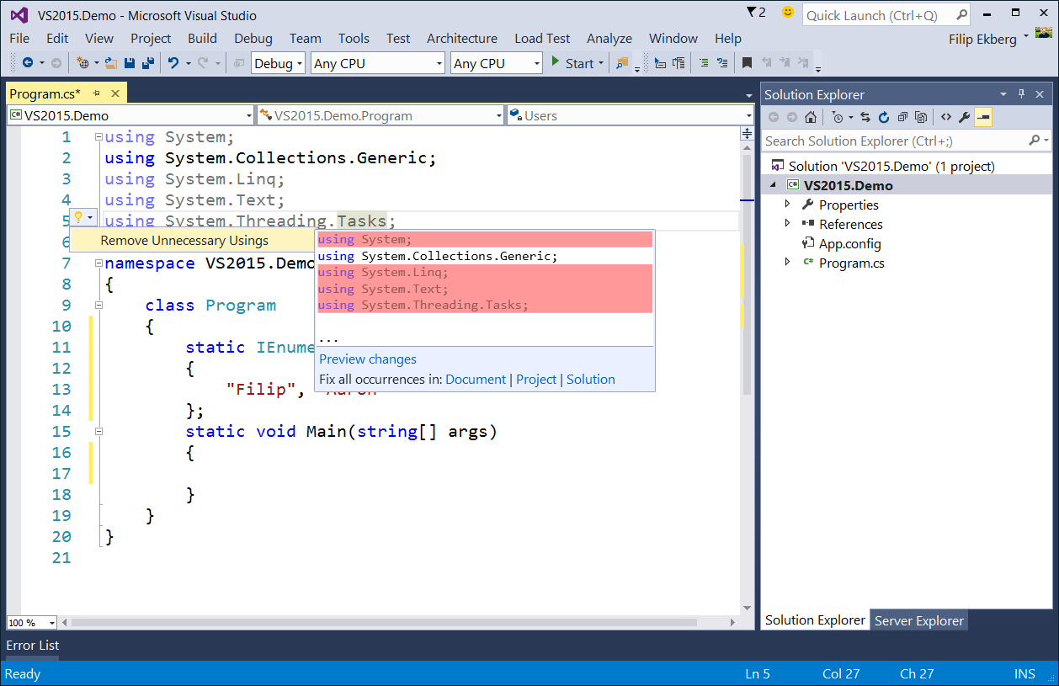Click the editor split handle above scrollbar
1059x686 pixels.
(x=746, y=133)
